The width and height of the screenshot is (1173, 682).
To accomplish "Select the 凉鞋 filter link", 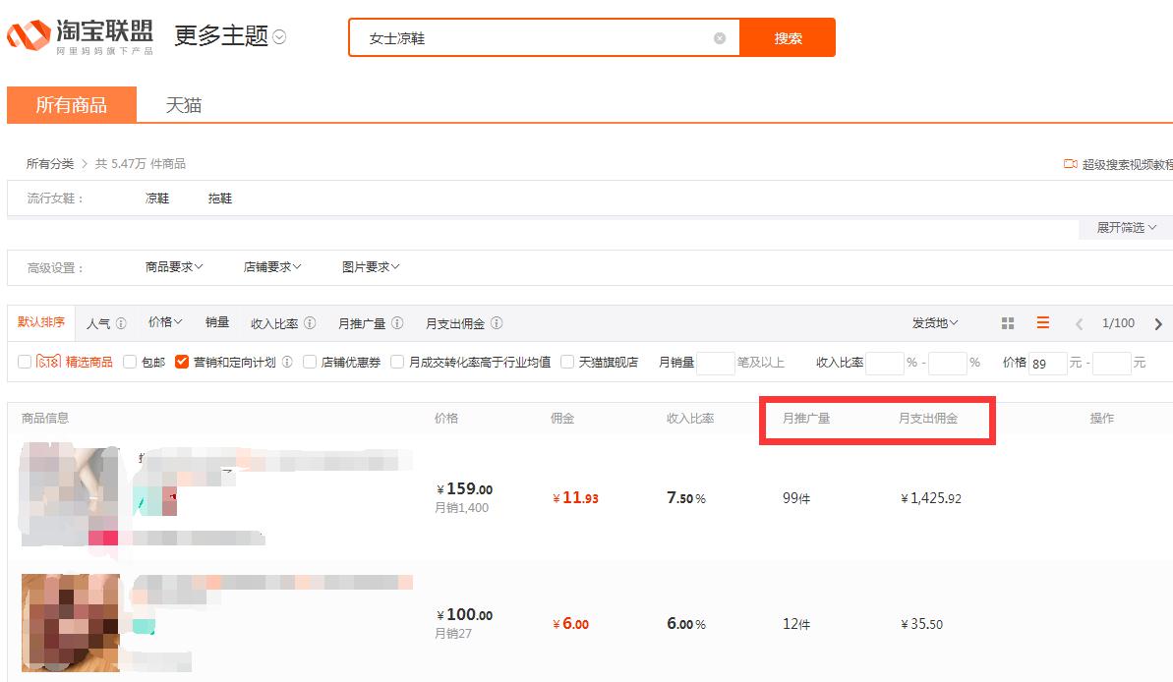I will 154,198.
